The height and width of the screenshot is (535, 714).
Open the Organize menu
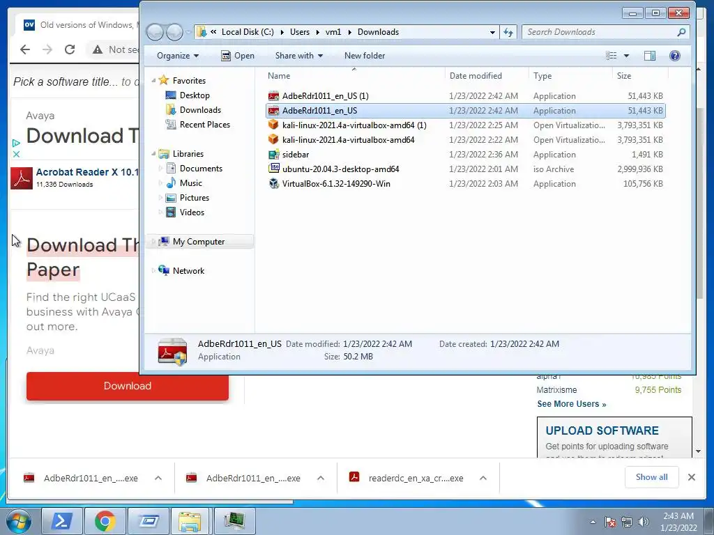pos(178,56)
